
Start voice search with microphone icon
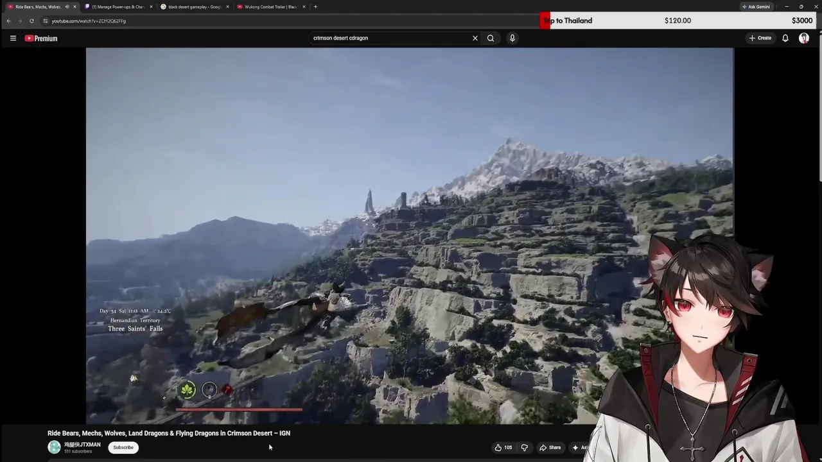(512, 38)
